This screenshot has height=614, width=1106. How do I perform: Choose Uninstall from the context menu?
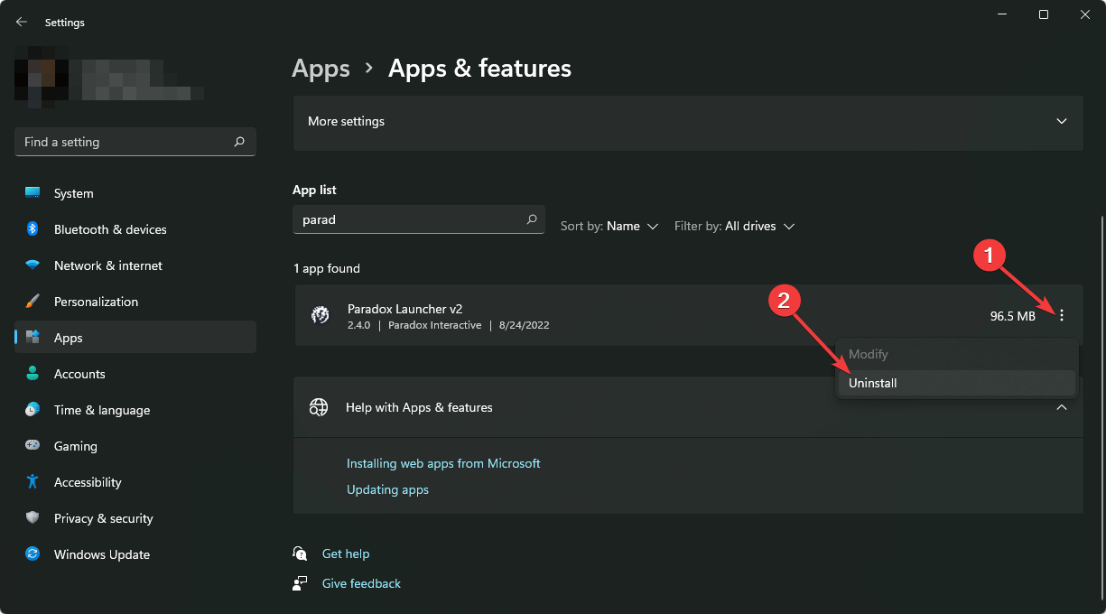pos(957,383)
